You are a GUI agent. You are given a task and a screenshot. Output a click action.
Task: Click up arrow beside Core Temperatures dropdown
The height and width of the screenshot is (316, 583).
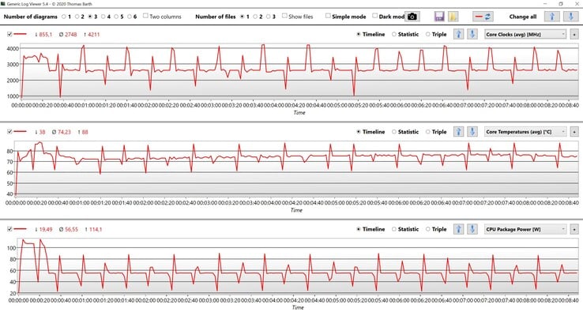pos(458,132)
